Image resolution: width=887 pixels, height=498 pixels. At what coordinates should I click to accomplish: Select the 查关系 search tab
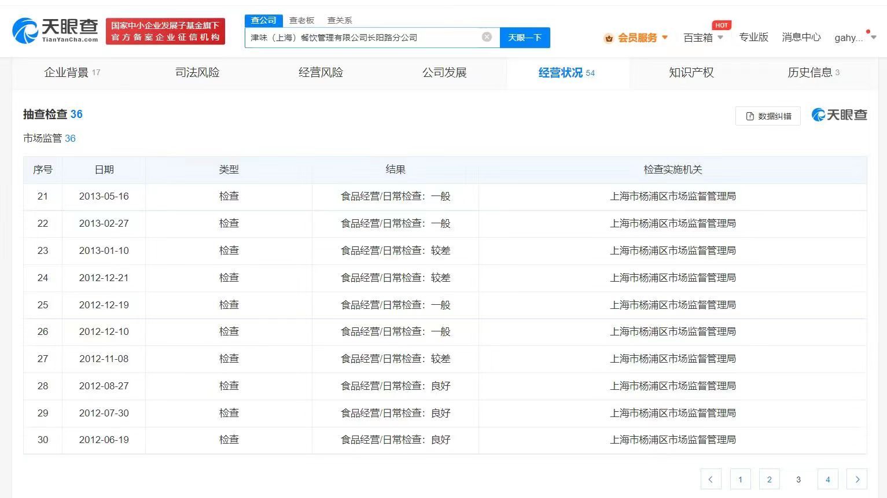(x=340, y=20)
